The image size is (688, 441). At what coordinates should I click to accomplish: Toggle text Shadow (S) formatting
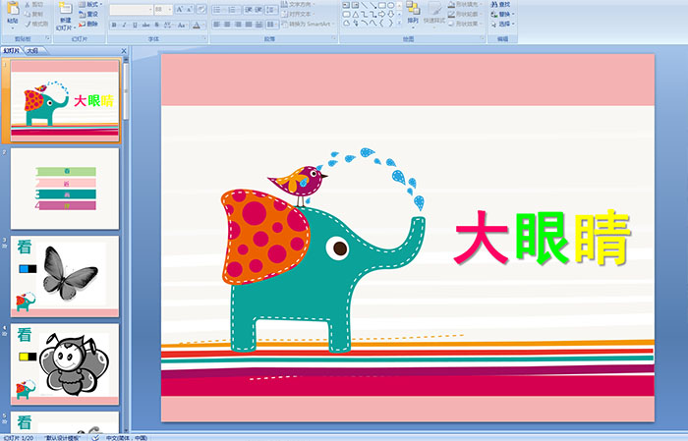pos(156,25)
